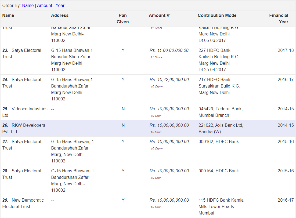The height and width of the screenshot is (218, 296).
Task: Select financial year 2015-16 in row 28
Action: (x=286, y=171)
